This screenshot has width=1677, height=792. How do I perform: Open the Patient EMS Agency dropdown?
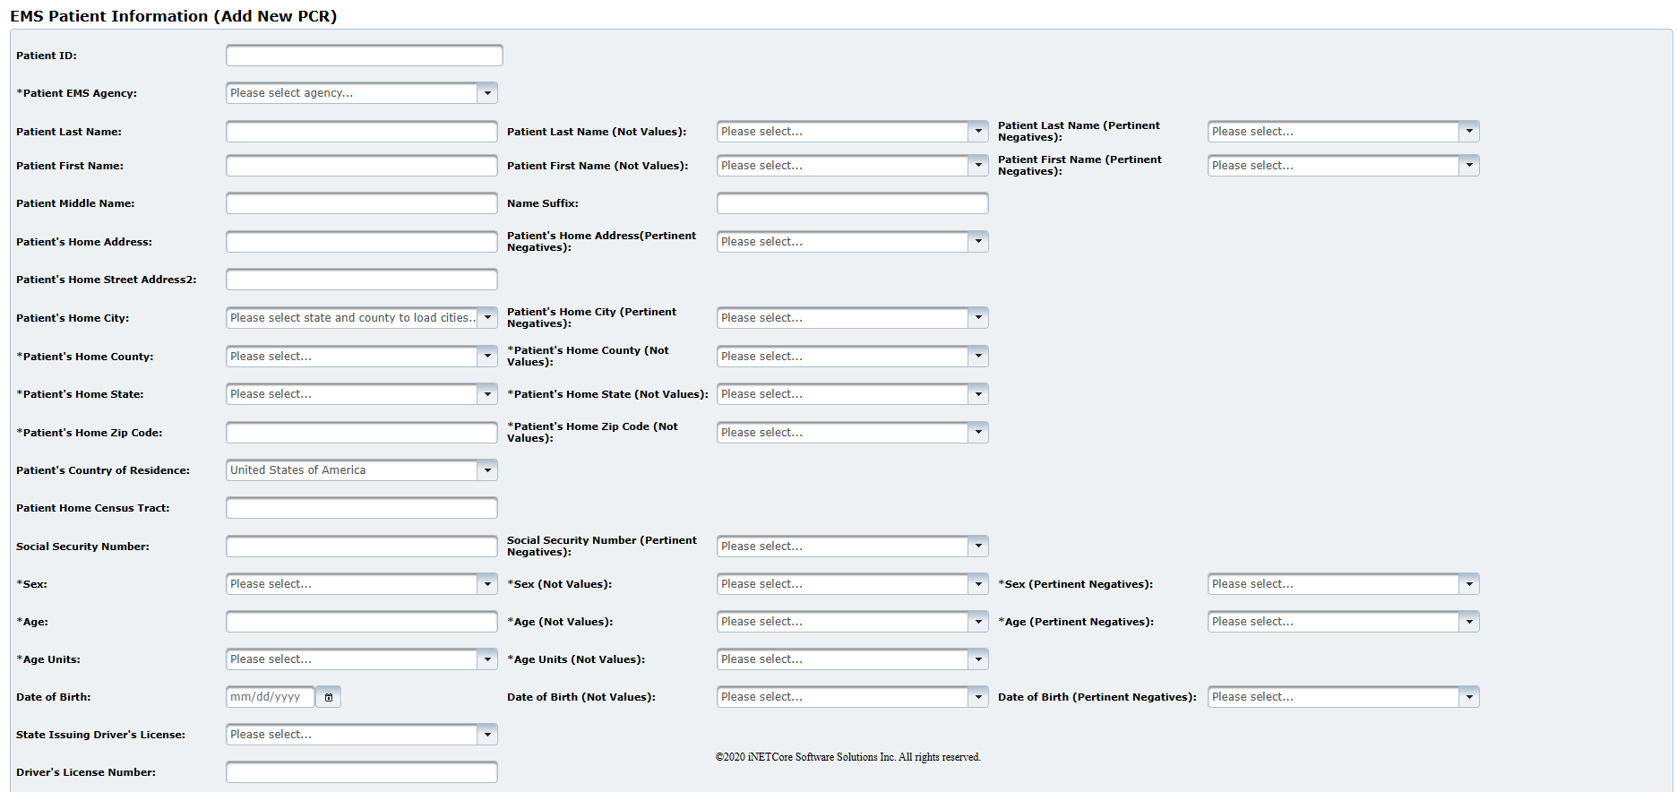[362, 93]
